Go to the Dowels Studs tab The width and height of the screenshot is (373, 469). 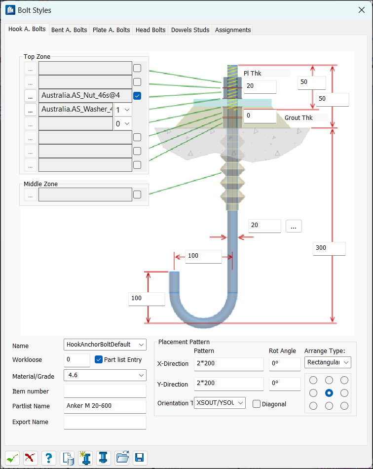[x=190, y=30]
